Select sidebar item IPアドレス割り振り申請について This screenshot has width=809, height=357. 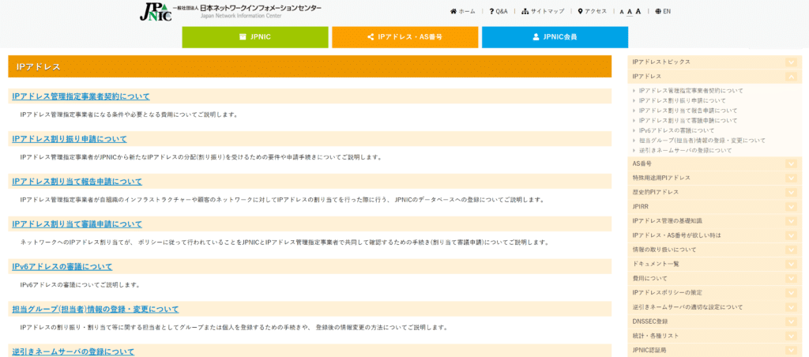tap(682, 100)
